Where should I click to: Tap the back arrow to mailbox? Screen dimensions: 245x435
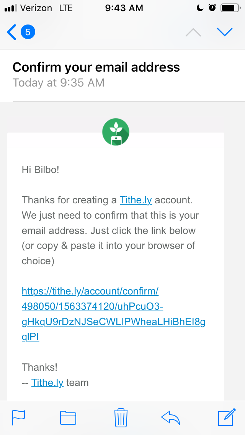pos(12,32)
